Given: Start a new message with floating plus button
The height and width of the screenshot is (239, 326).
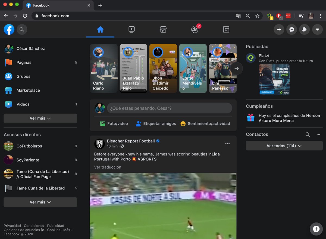Looking at the screenshot, I should pyautogui.click(x=316, y=229).
